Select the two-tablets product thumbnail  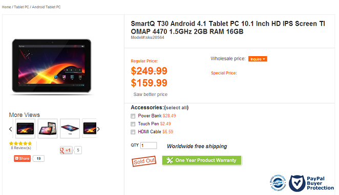[x=48, y=129]
